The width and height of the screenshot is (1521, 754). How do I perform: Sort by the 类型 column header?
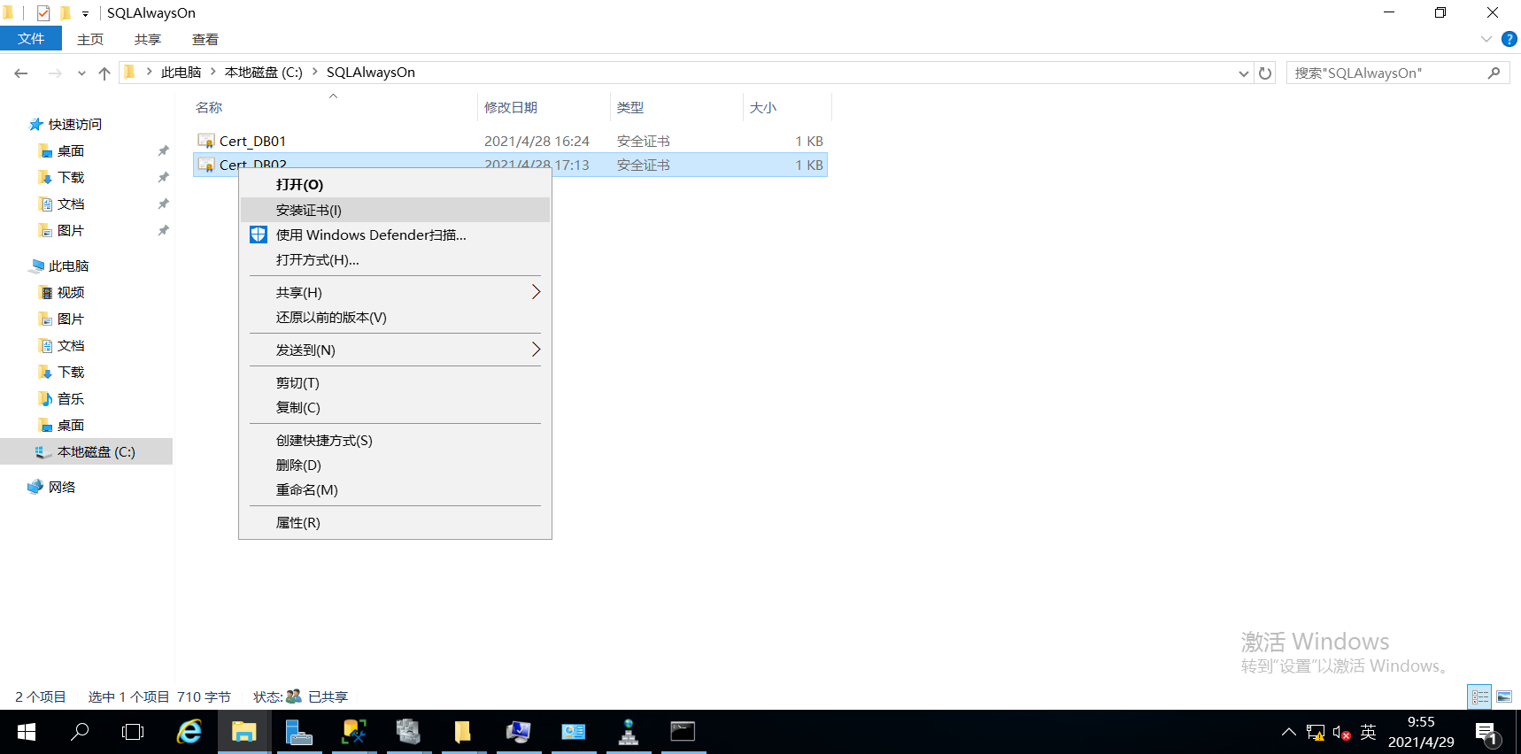pyautogui.click(x=676, y=107)
